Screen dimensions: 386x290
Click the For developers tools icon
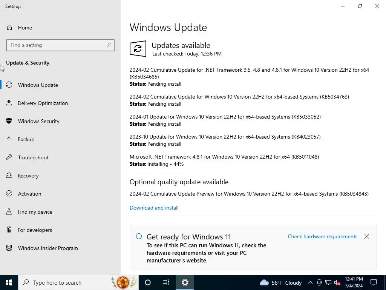click(x=9, y=230)
